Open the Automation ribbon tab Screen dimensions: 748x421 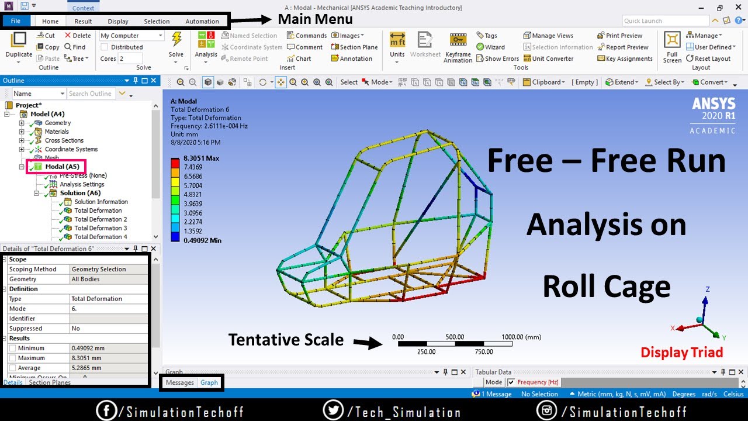(x=202, y=22)
